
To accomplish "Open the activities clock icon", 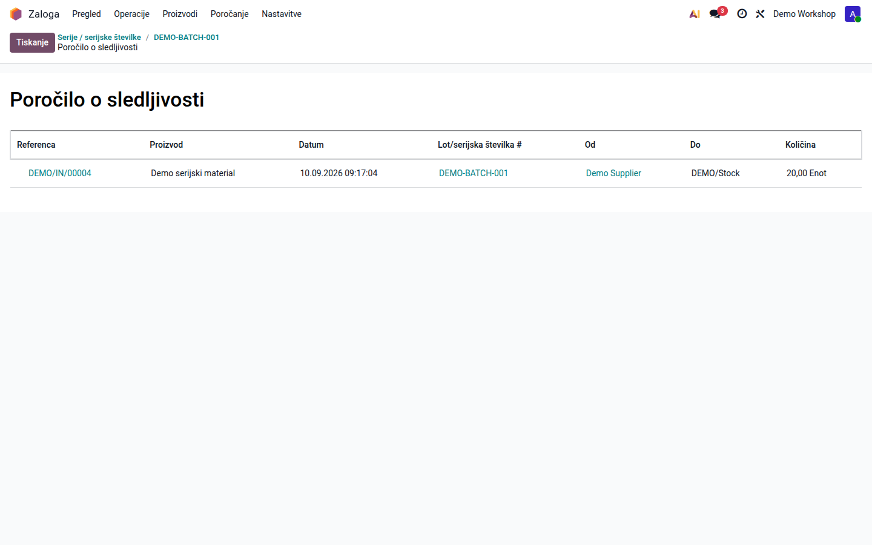I will (742, 14).
